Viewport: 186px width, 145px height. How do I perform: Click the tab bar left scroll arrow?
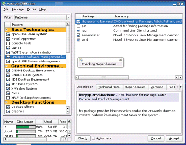pos(177,87)
